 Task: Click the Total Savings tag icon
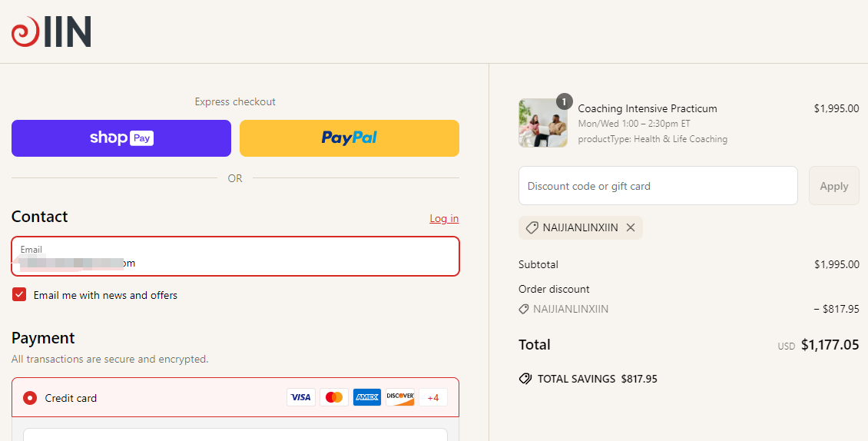click(x=525, y=379)
